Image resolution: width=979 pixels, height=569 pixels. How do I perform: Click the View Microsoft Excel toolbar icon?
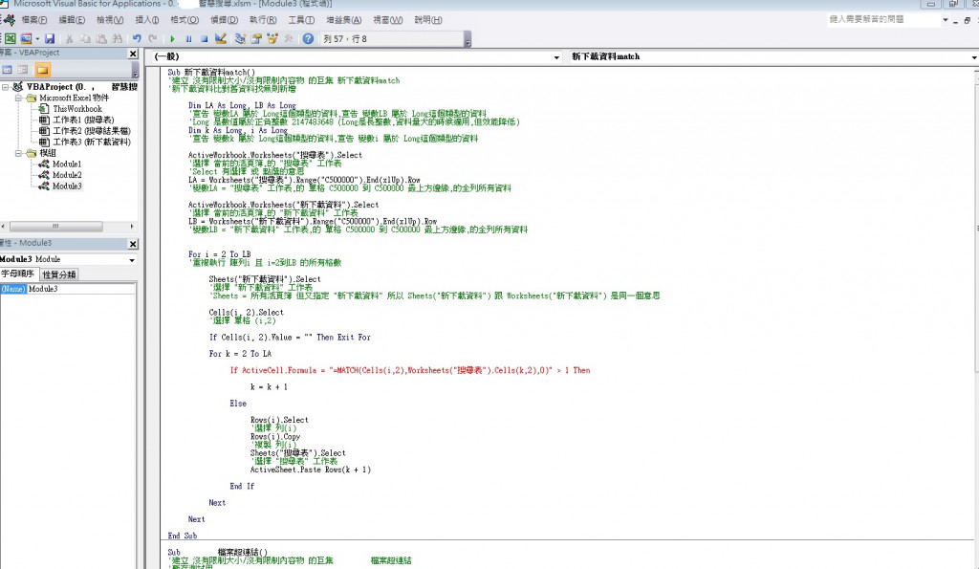click(x=11, y=38)
